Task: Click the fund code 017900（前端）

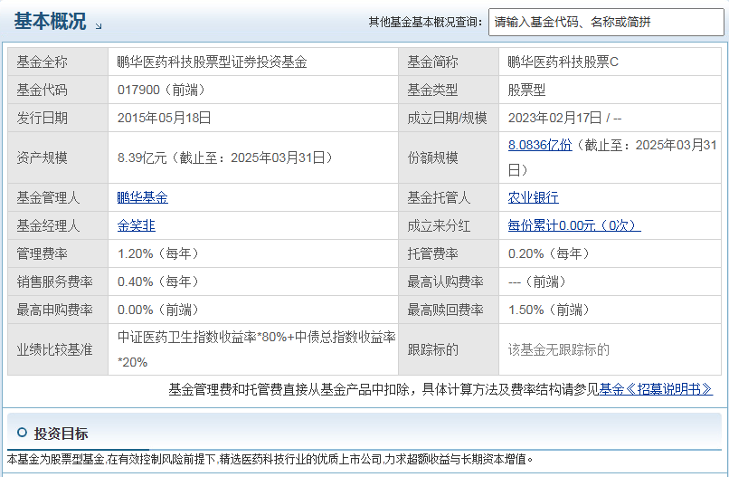Action: (x=161, y=90)
